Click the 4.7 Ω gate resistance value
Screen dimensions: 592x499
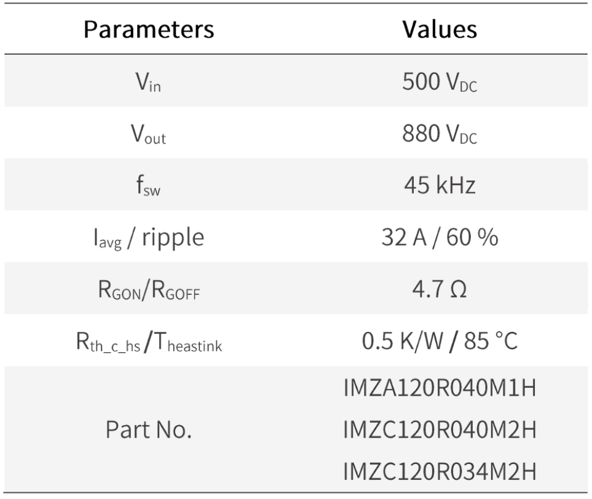439,289
